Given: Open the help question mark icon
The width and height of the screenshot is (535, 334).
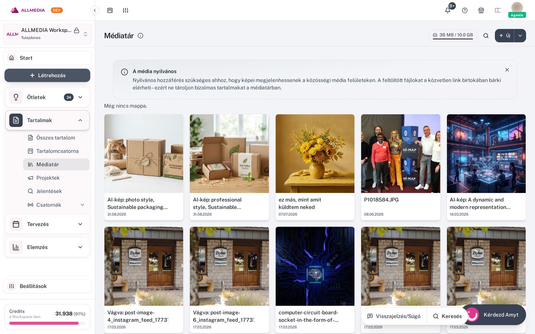Looking at the screenshot, I should (465, 10).
